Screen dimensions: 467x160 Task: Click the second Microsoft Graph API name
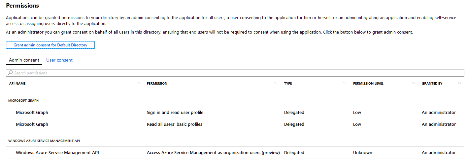32,124
